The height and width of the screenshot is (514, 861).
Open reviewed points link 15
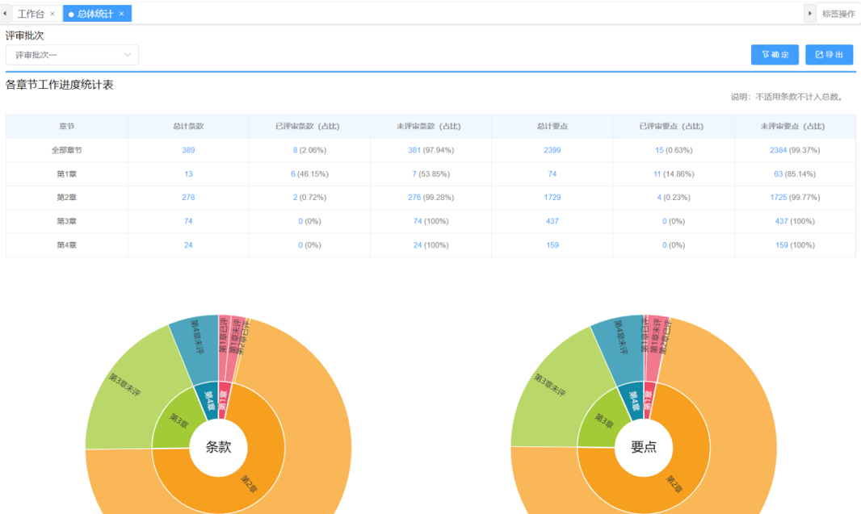point(659,150)
